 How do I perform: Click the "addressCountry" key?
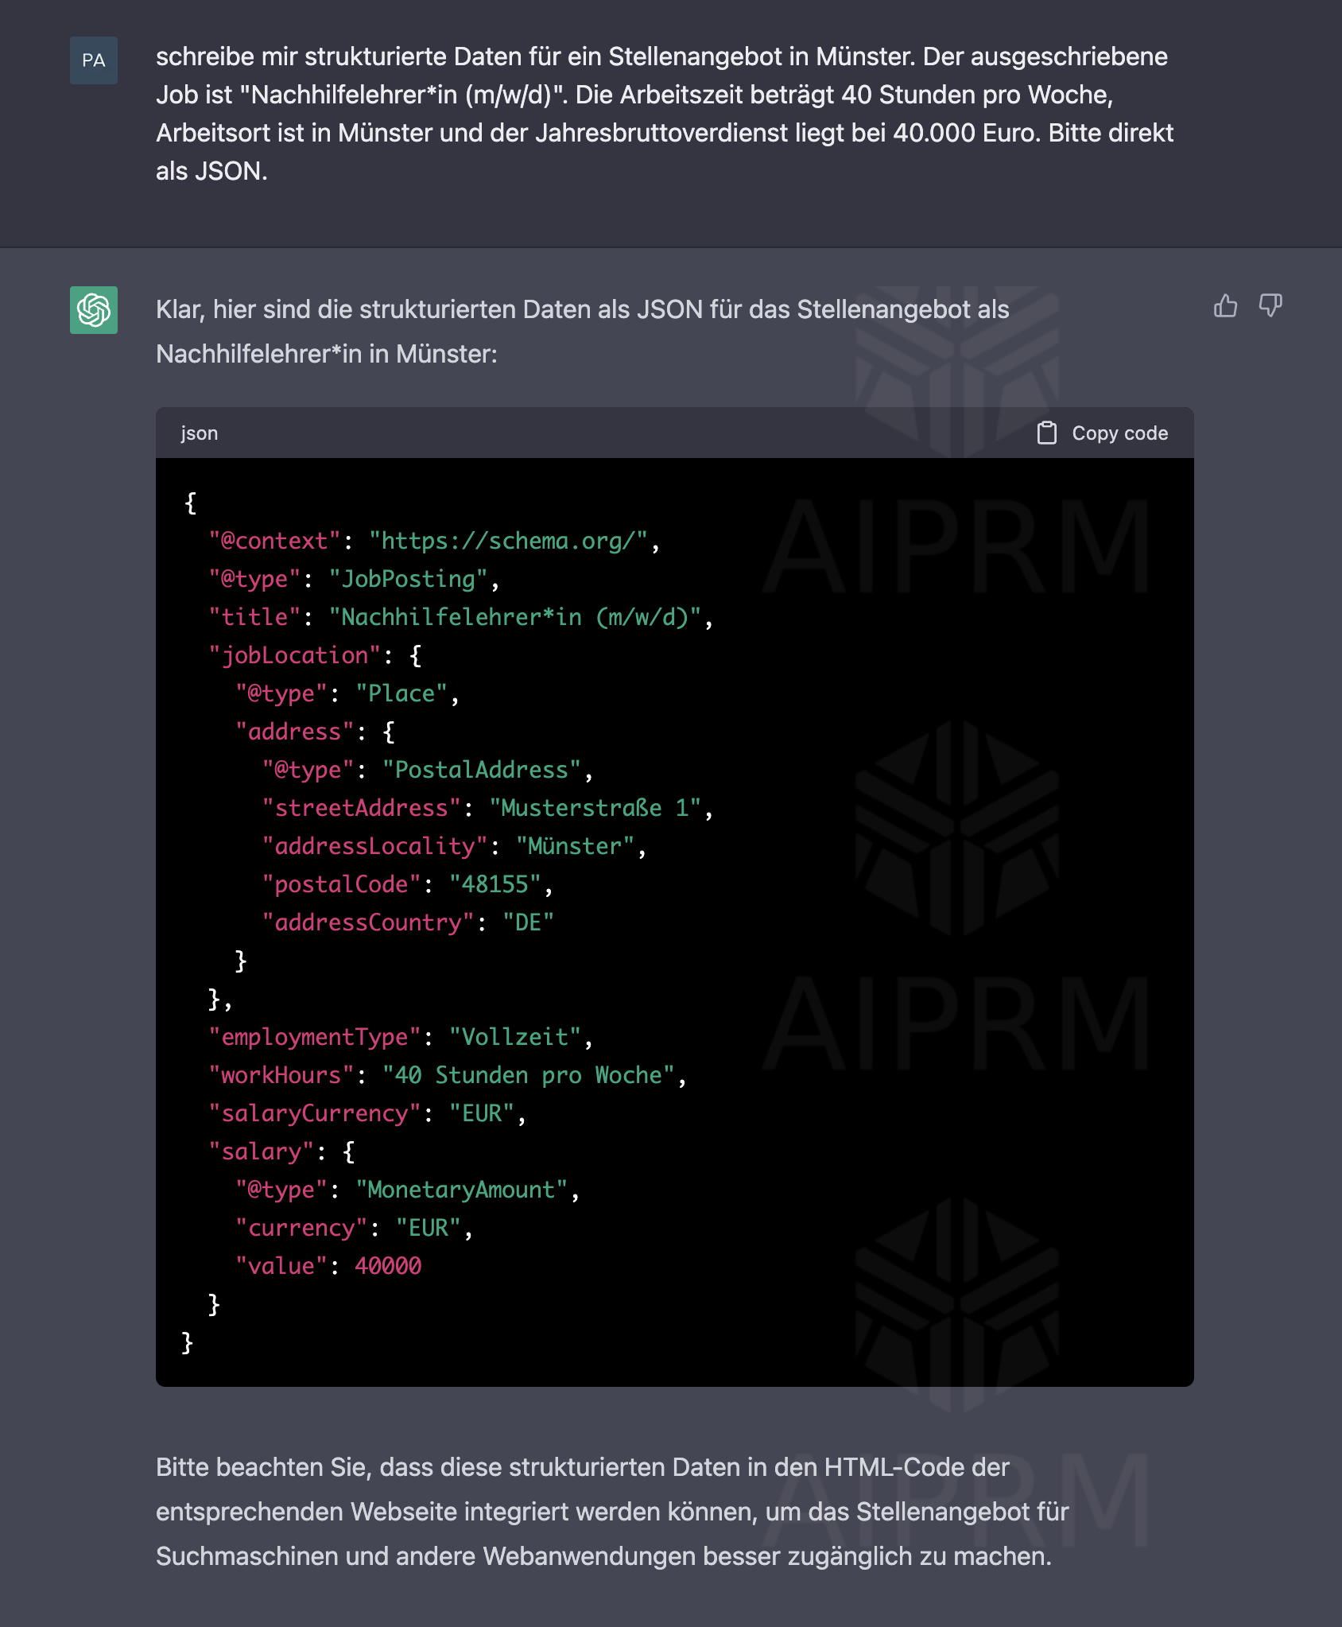[368, 922]
